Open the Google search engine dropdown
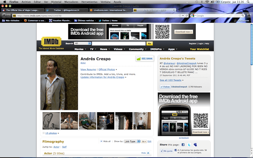 [193, 16]
